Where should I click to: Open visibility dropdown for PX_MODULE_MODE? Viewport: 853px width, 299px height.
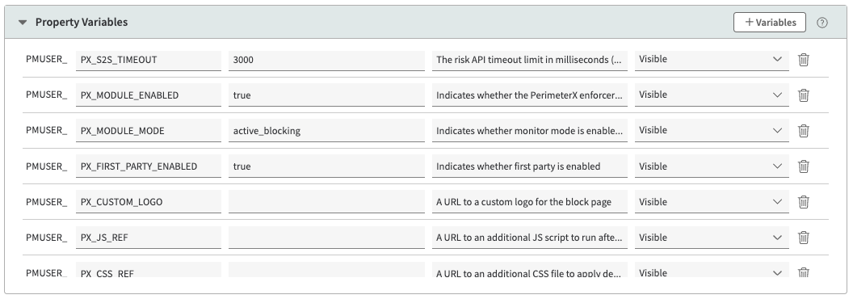pos(712,131)
